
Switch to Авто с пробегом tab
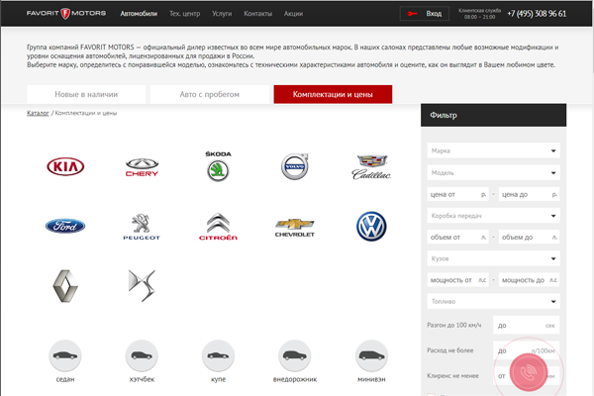click(208, 94)
